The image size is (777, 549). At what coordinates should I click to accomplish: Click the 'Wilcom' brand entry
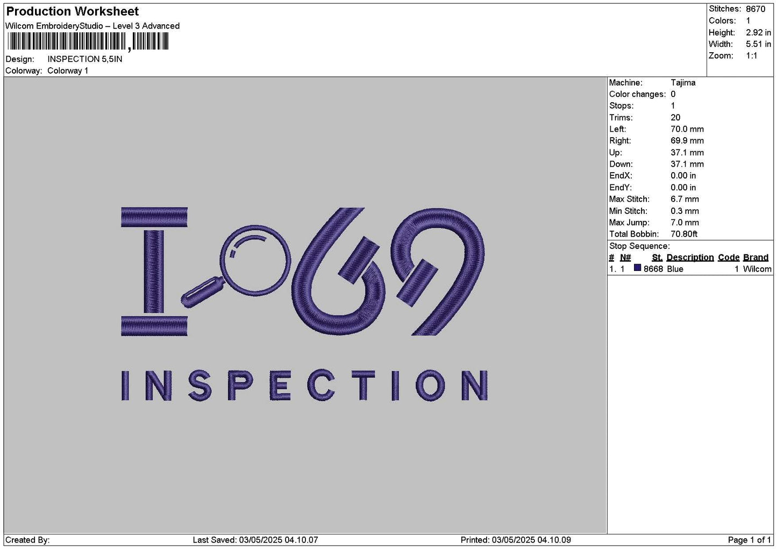[757, 269]
